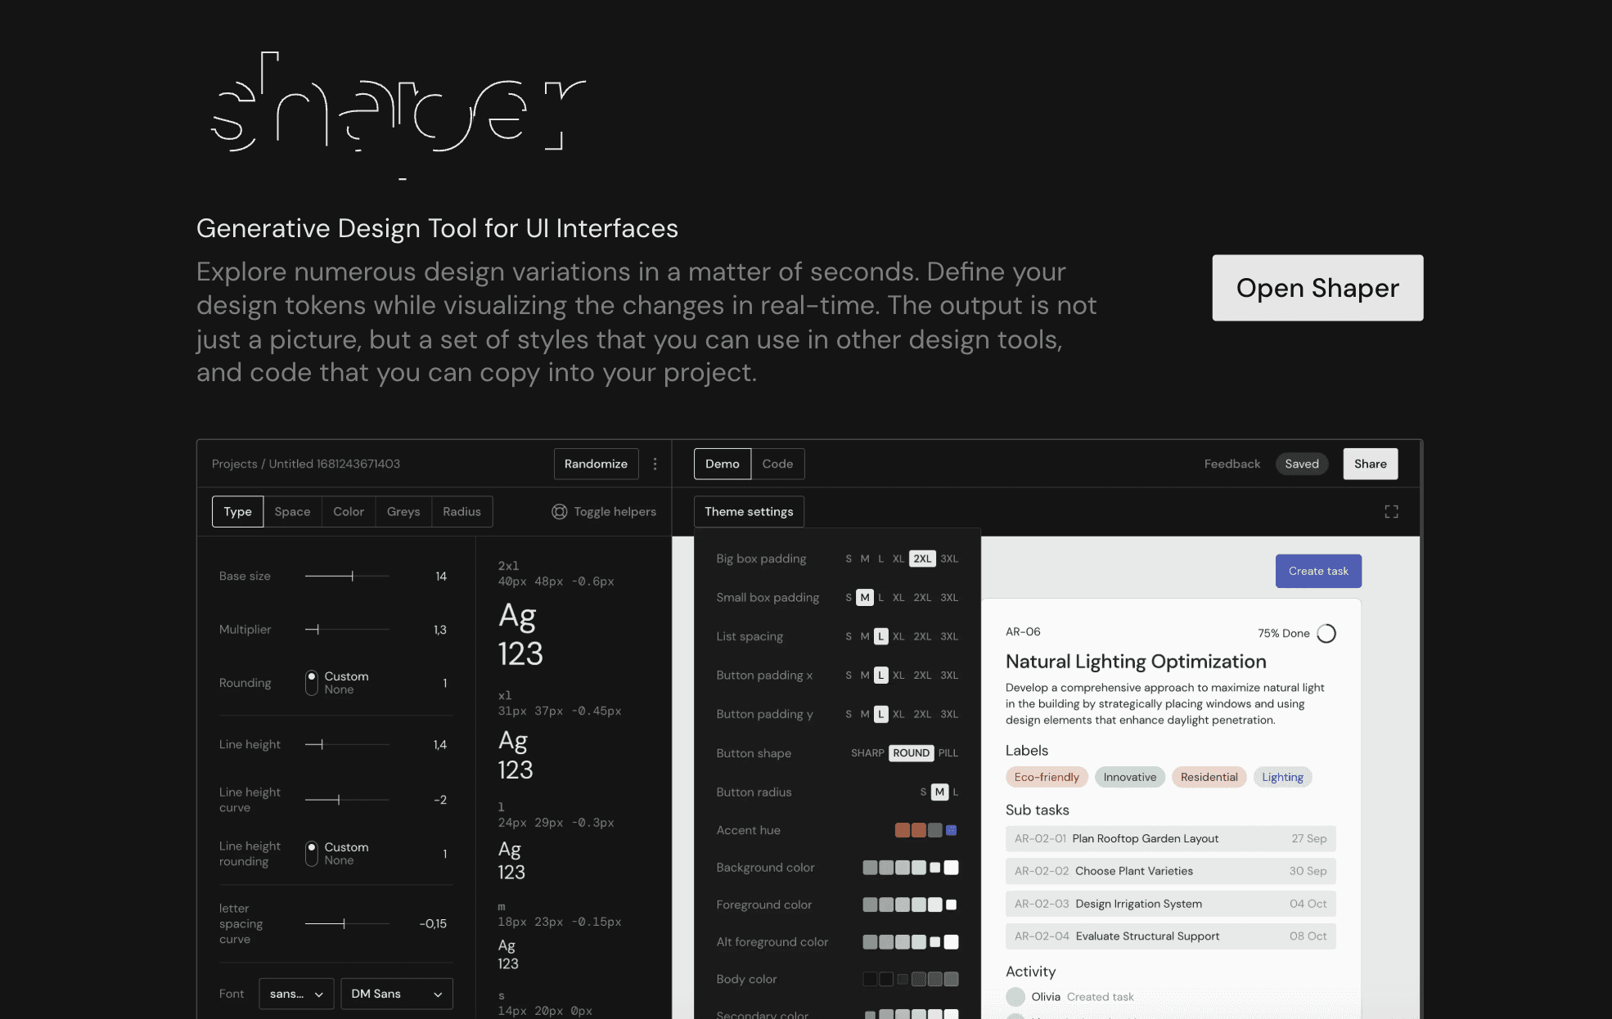The image size is (1612, 1019).
Task: Click the fullscreen expand icon
Action: pos(1391,512)
